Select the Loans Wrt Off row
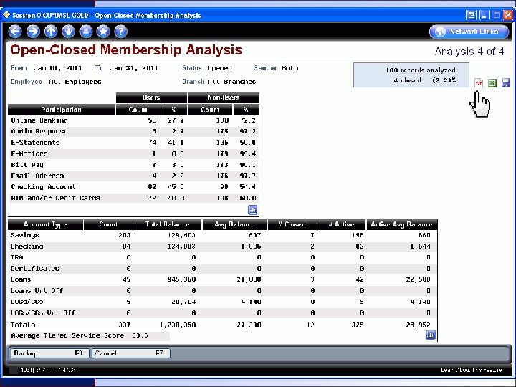Image resolution: width=516 pixels, height=387 pixels. (x=223, y=291)
